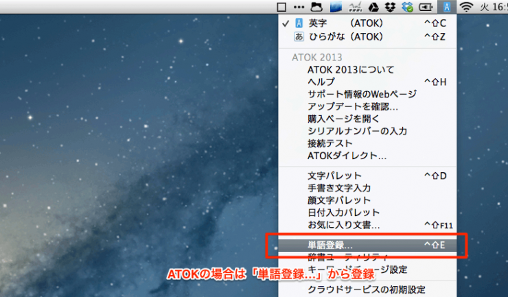
Task: Select クラウドサービスの初期設定
Action: pyautogui.click(x=367, y=289)
